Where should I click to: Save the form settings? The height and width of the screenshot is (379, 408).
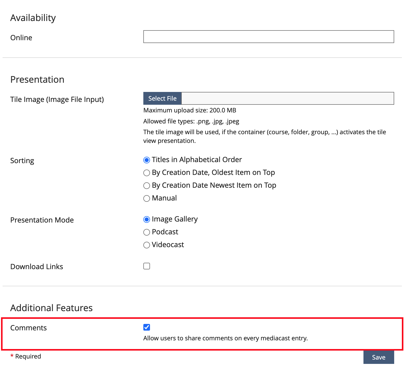point(378,357)
